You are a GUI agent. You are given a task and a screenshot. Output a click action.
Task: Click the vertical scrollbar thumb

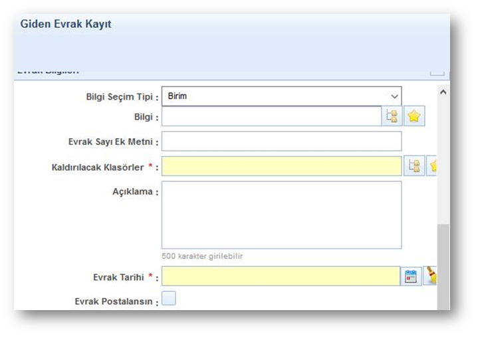(x=443, y=266)
